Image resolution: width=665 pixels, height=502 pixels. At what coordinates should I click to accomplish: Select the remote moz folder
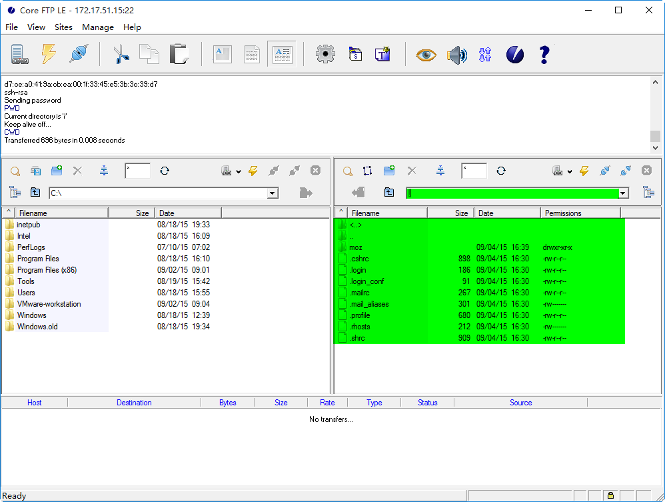355,247
